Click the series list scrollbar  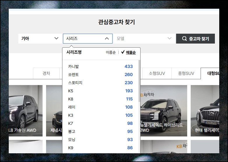tap(139, 81)
